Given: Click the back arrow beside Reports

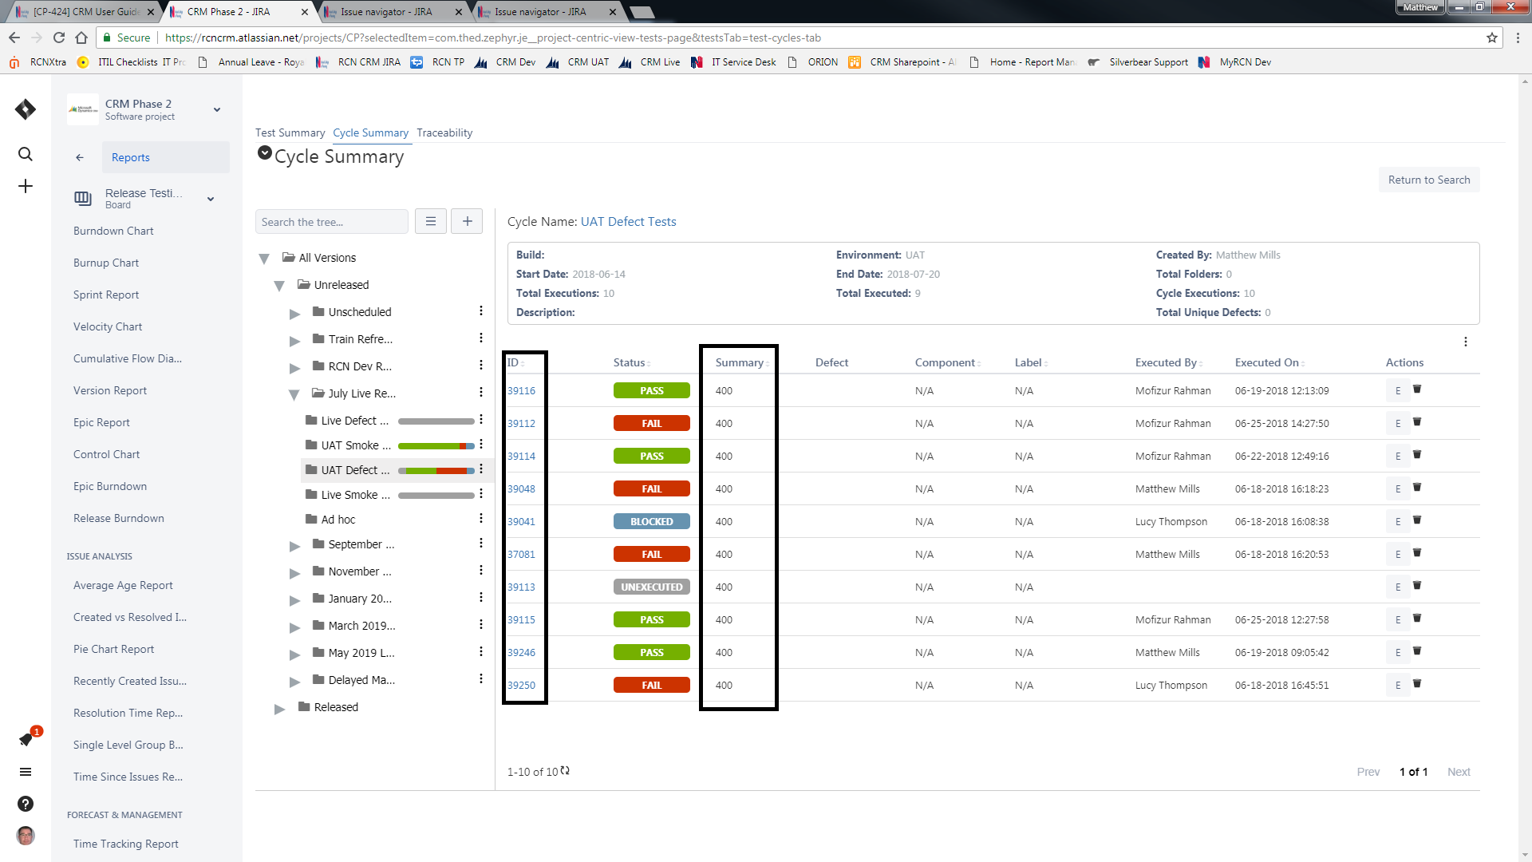Looking at the screenshot, I should coord(80,157).
